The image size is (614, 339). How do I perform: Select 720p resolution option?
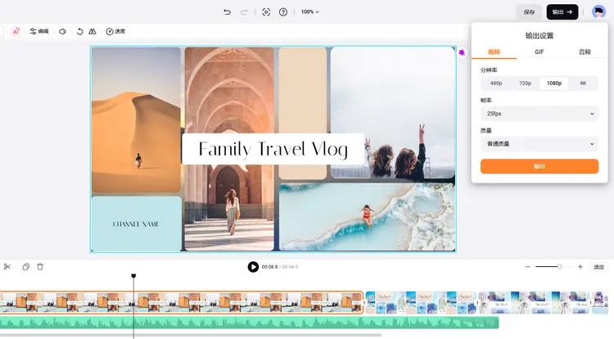(525, 84)
